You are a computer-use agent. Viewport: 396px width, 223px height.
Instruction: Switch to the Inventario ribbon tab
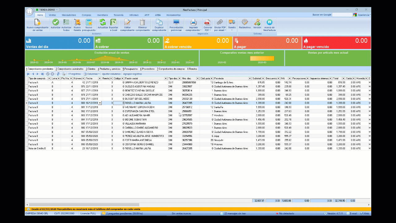pyautogui.click(x=102, y=15)
